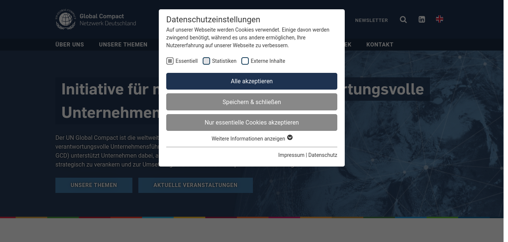Enable the Externe Inhalte checkbox
The width and height of the screenshot is (508, 242).
tap(245, 61)
